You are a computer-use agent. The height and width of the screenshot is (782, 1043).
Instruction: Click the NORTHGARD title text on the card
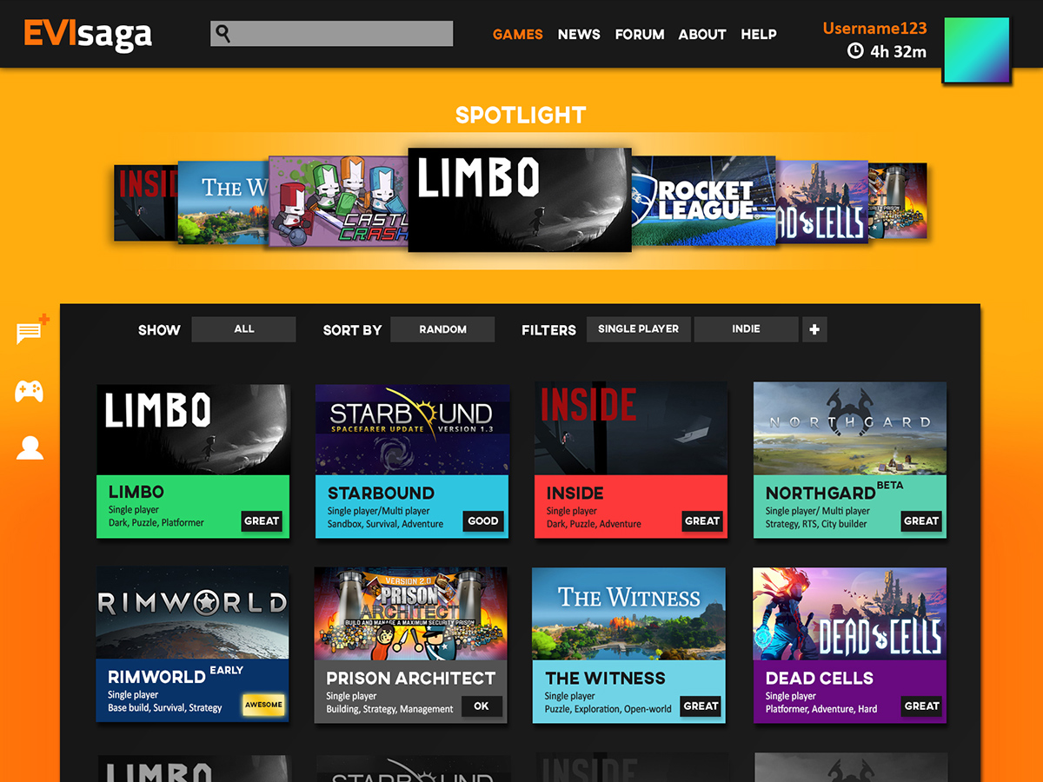coord(820,494)
